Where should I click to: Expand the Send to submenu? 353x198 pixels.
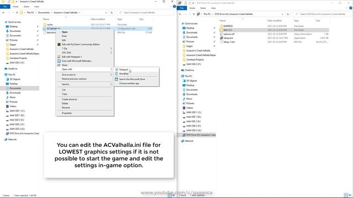pos(84,84)
